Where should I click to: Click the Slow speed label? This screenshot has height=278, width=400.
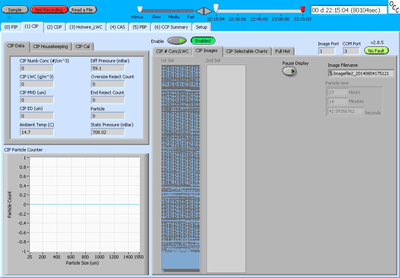[156, 17]
